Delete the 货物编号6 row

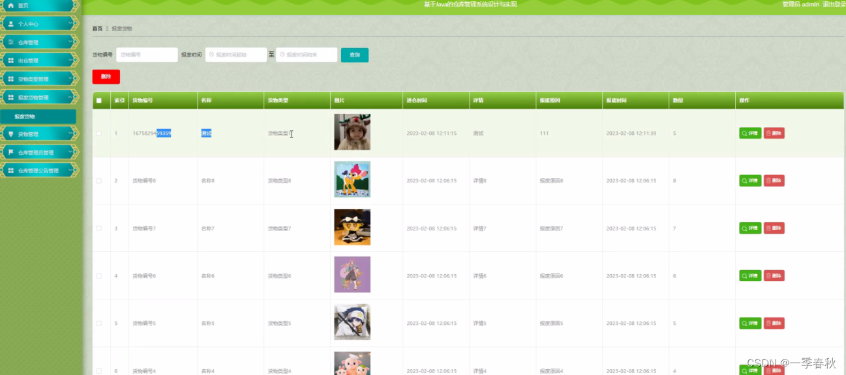pyautogui.click(x=774, y=275)
